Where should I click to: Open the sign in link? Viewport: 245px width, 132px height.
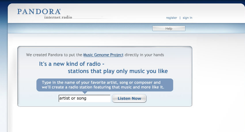pyautogui.click(x=187, y=18)
